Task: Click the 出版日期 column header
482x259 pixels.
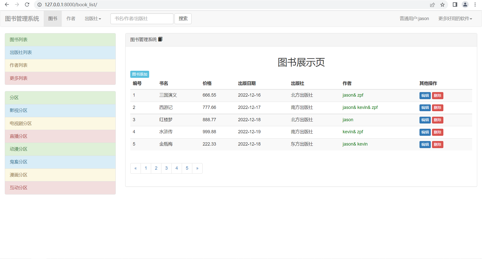Action: pos(247,83)
